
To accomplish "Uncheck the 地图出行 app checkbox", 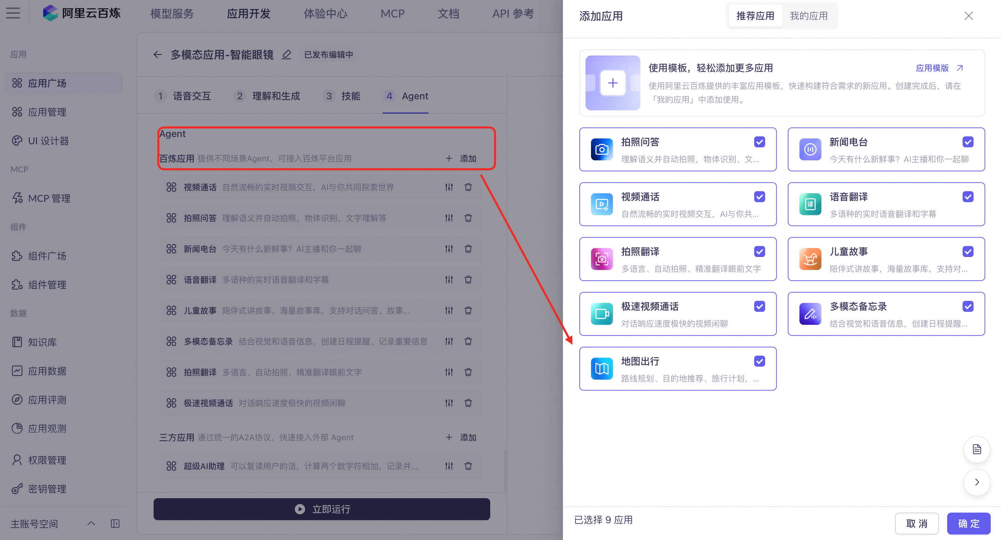I will pyautogui.click(x=759, y=361).
